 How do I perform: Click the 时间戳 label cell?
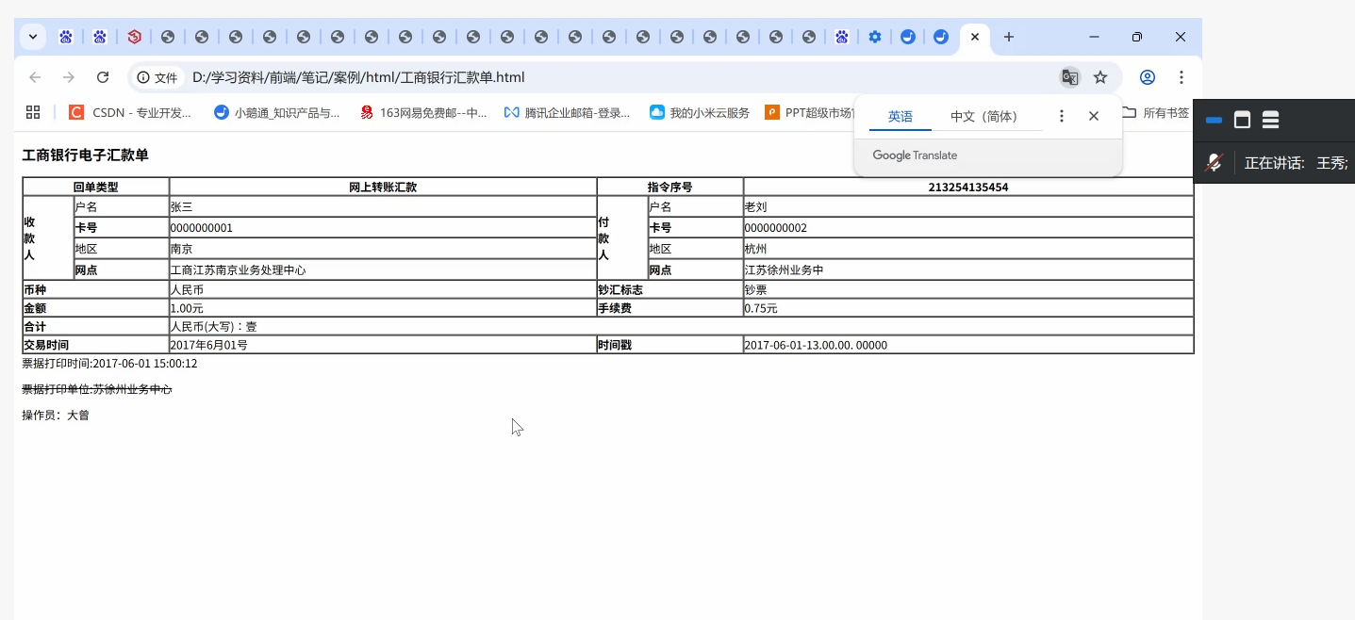coord(669,345)
